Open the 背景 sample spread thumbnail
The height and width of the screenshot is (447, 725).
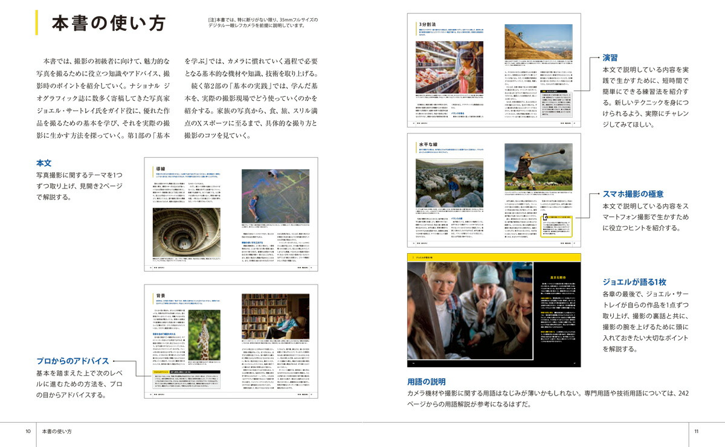[231, 341]
